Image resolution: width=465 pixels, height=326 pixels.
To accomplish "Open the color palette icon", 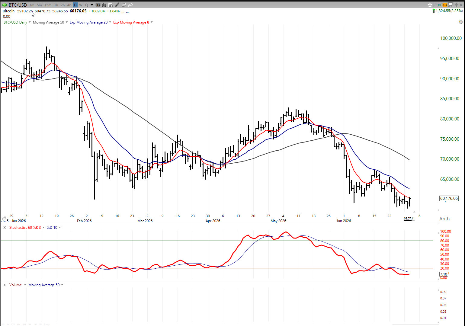I will pos(461,22).
